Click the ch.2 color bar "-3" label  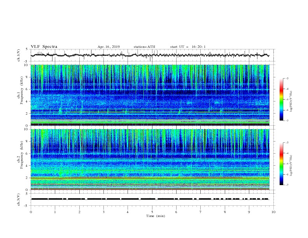pos(287,143)
